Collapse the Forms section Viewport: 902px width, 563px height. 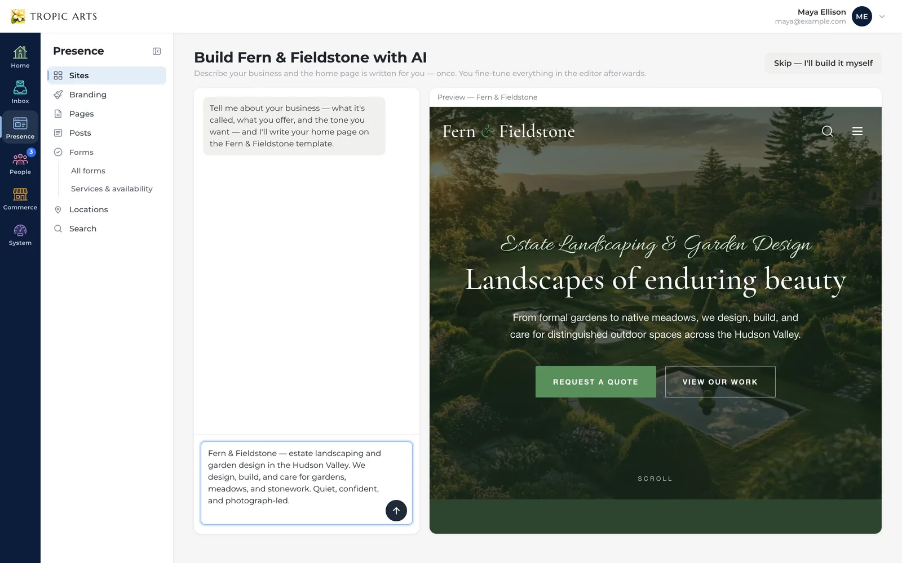(x=107, y=152)
